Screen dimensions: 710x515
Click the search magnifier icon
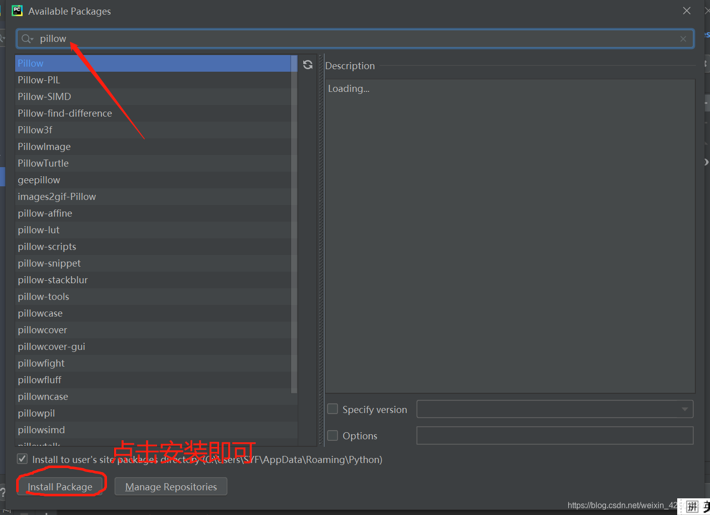(x=27, y=39)
